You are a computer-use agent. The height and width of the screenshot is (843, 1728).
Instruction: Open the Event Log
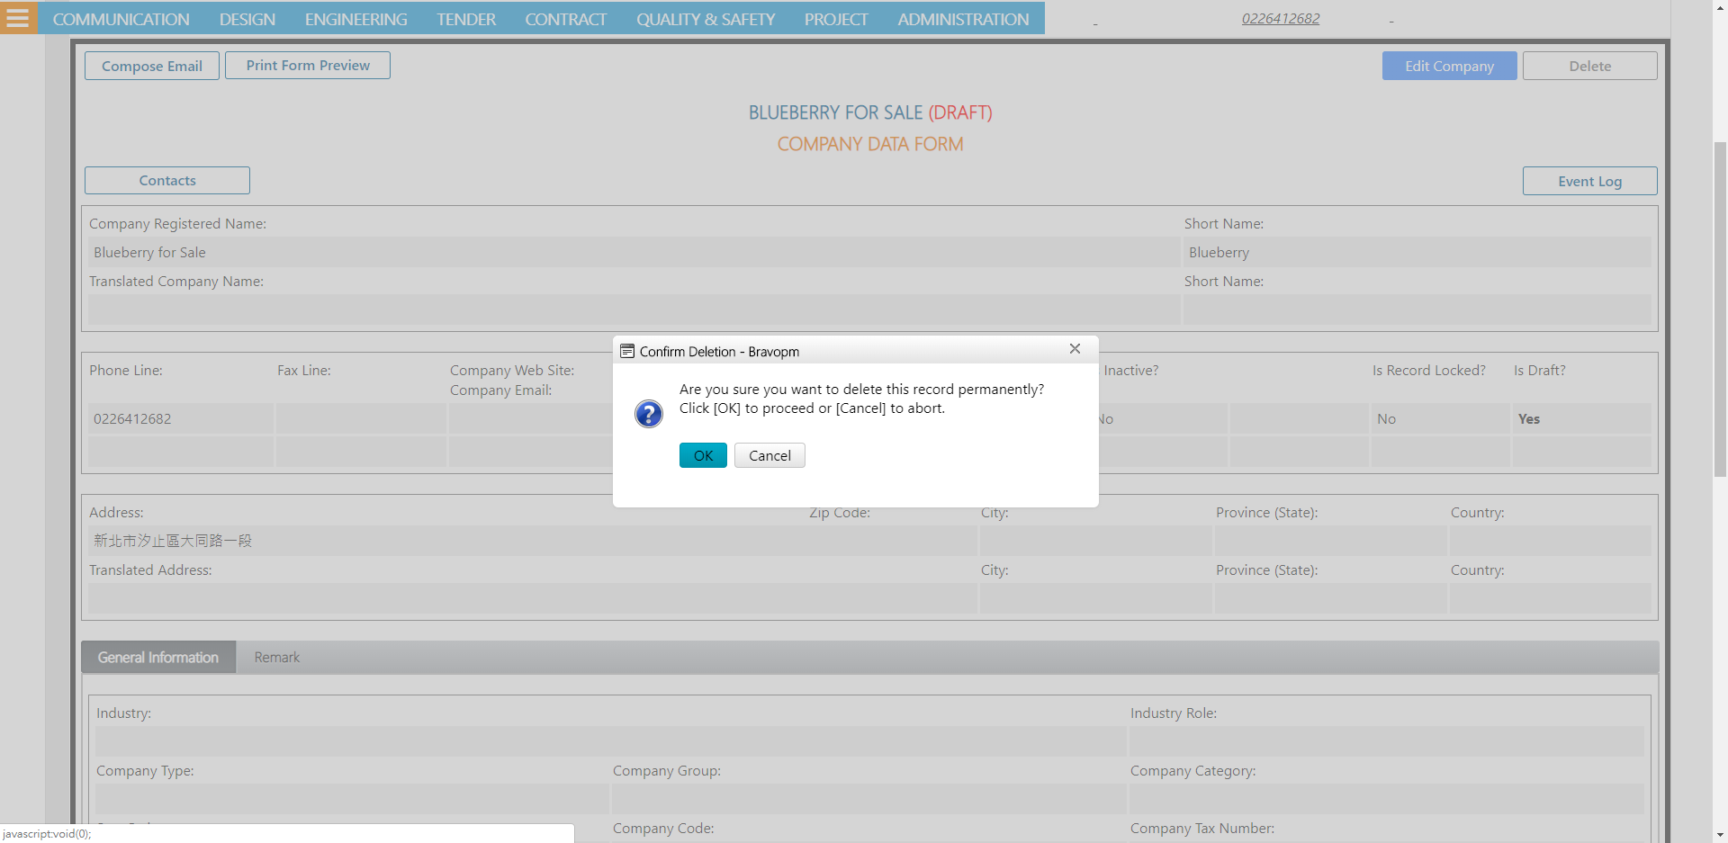[x=1589, y=182]
